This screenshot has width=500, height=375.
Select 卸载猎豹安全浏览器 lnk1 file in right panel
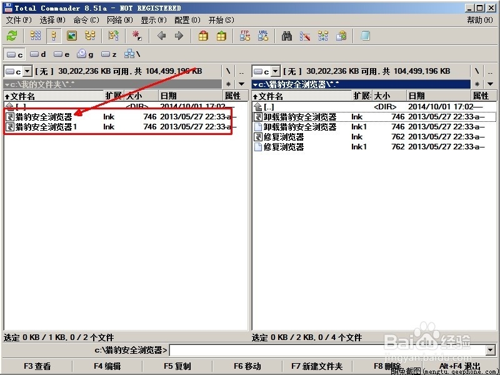pos(374,127)
